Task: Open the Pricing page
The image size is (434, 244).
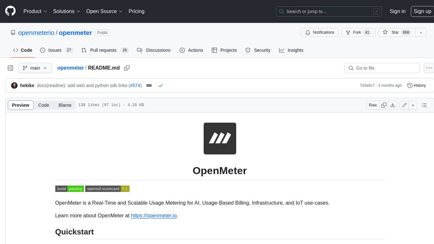Action: pos(137,11)
